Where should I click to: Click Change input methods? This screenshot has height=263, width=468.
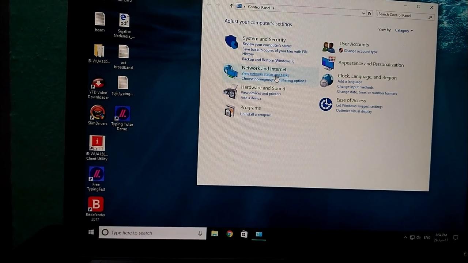(355, 87)
